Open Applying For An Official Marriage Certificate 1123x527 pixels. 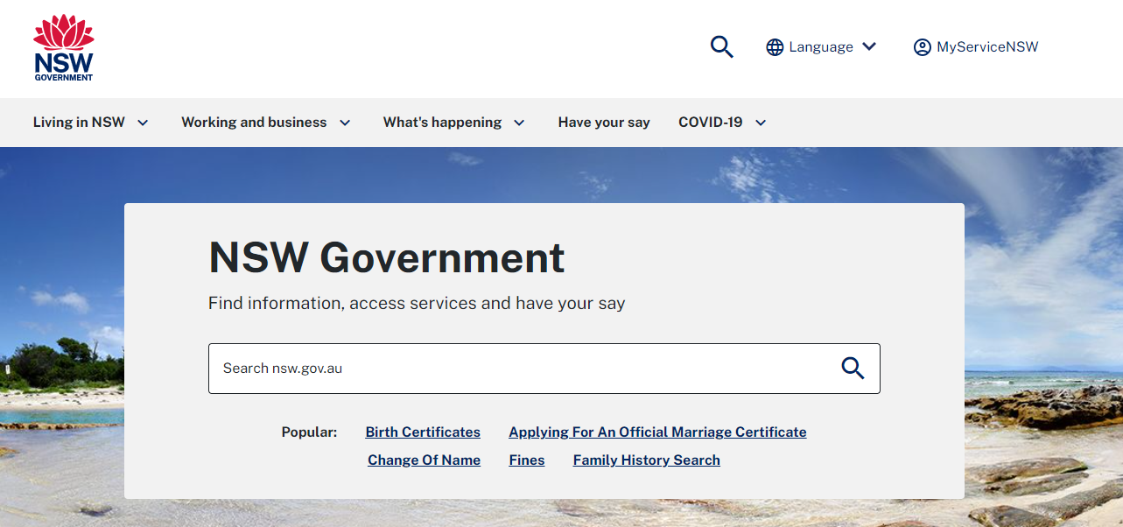coord(657,432)
